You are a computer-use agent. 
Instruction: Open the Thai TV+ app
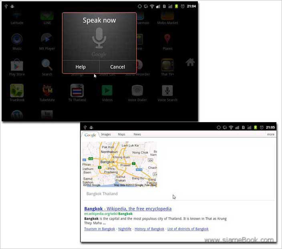pyautogui.click(x=167, y=67)
